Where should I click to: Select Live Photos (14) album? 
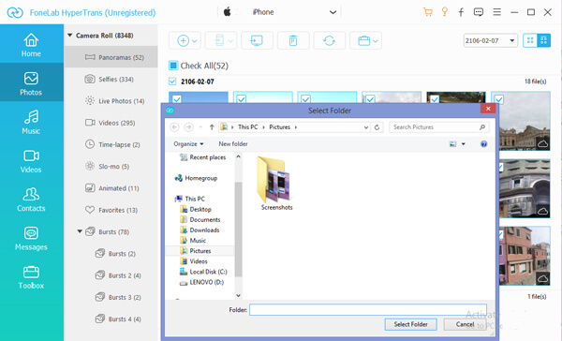click(x=111, y=101)
